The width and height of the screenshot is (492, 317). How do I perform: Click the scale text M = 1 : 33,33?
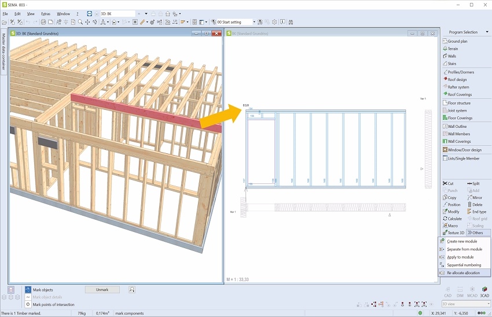click(x=237, y=279)
